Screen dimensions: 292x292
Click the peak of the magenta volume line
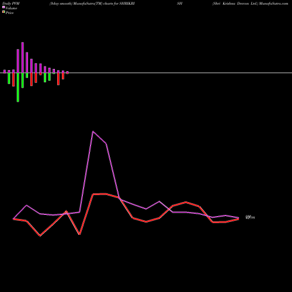pyautogui.click(x=93, y=131)
